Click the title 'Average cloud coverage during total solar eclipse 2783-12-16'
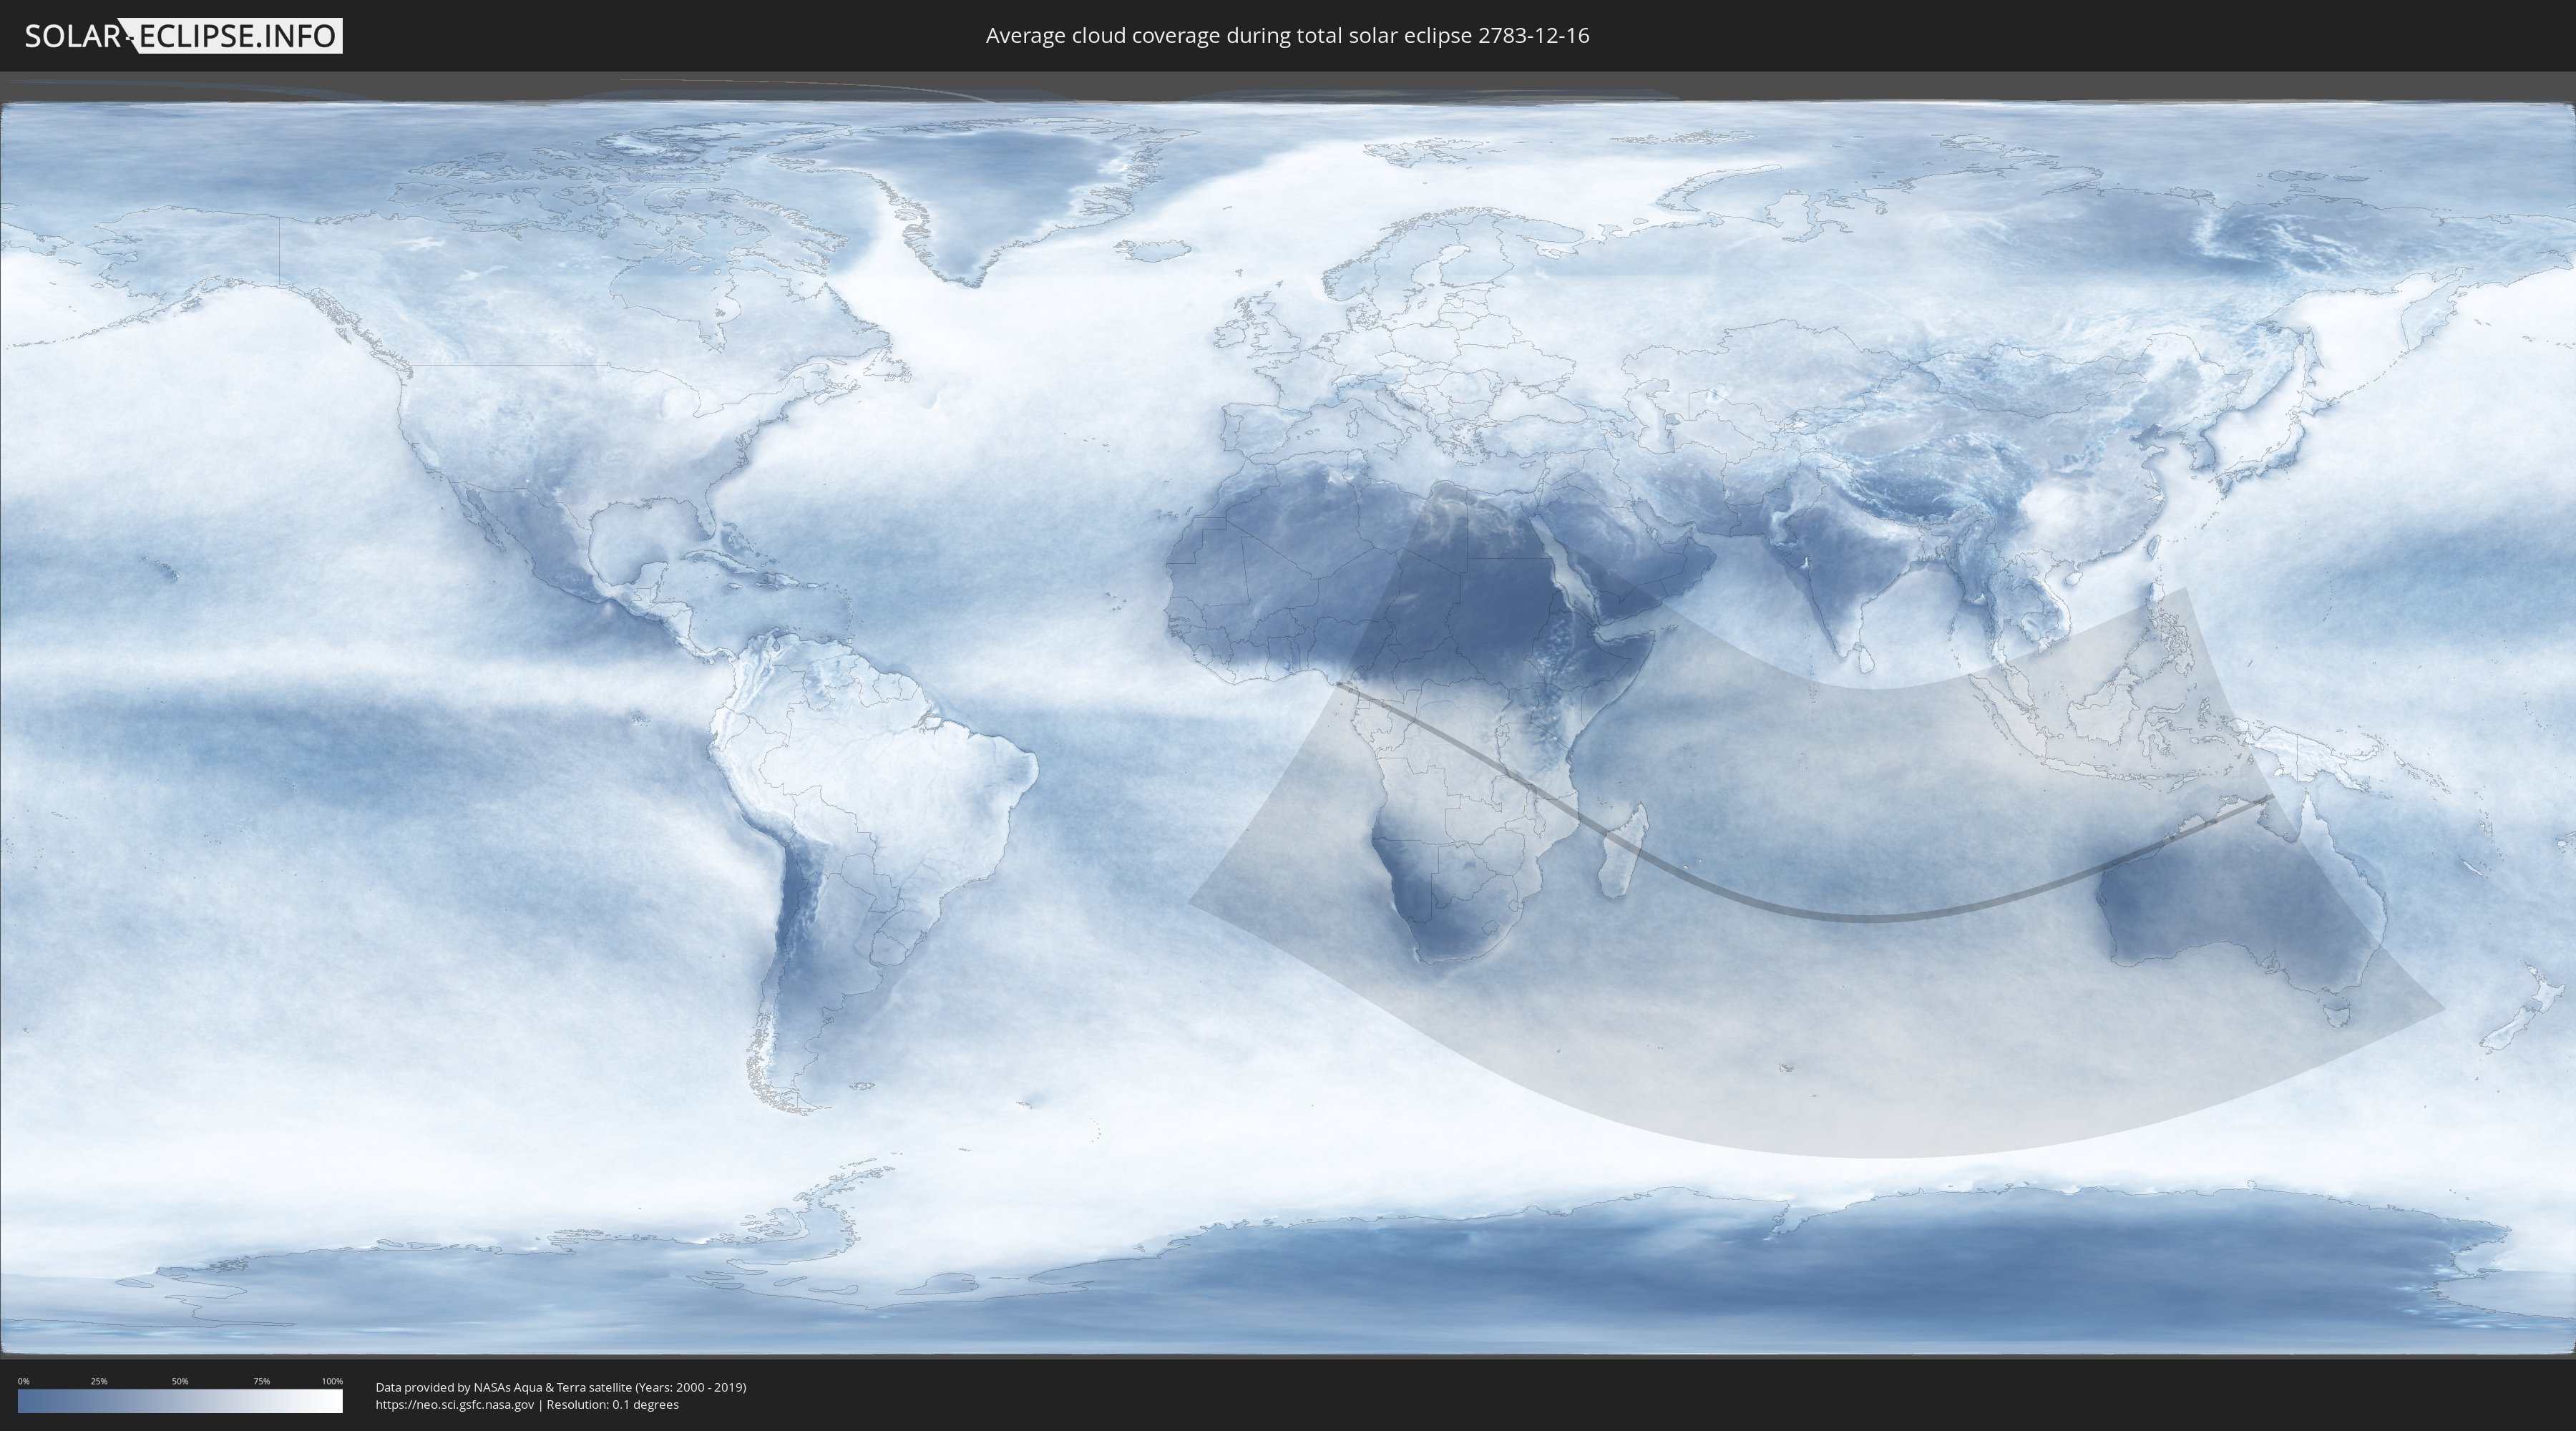Viewport: 2576px width, 1431px height. [1287, 36]
